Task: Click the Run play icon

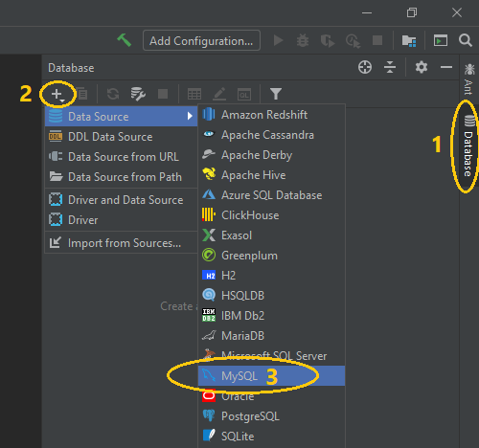Action: click(279, 40)
